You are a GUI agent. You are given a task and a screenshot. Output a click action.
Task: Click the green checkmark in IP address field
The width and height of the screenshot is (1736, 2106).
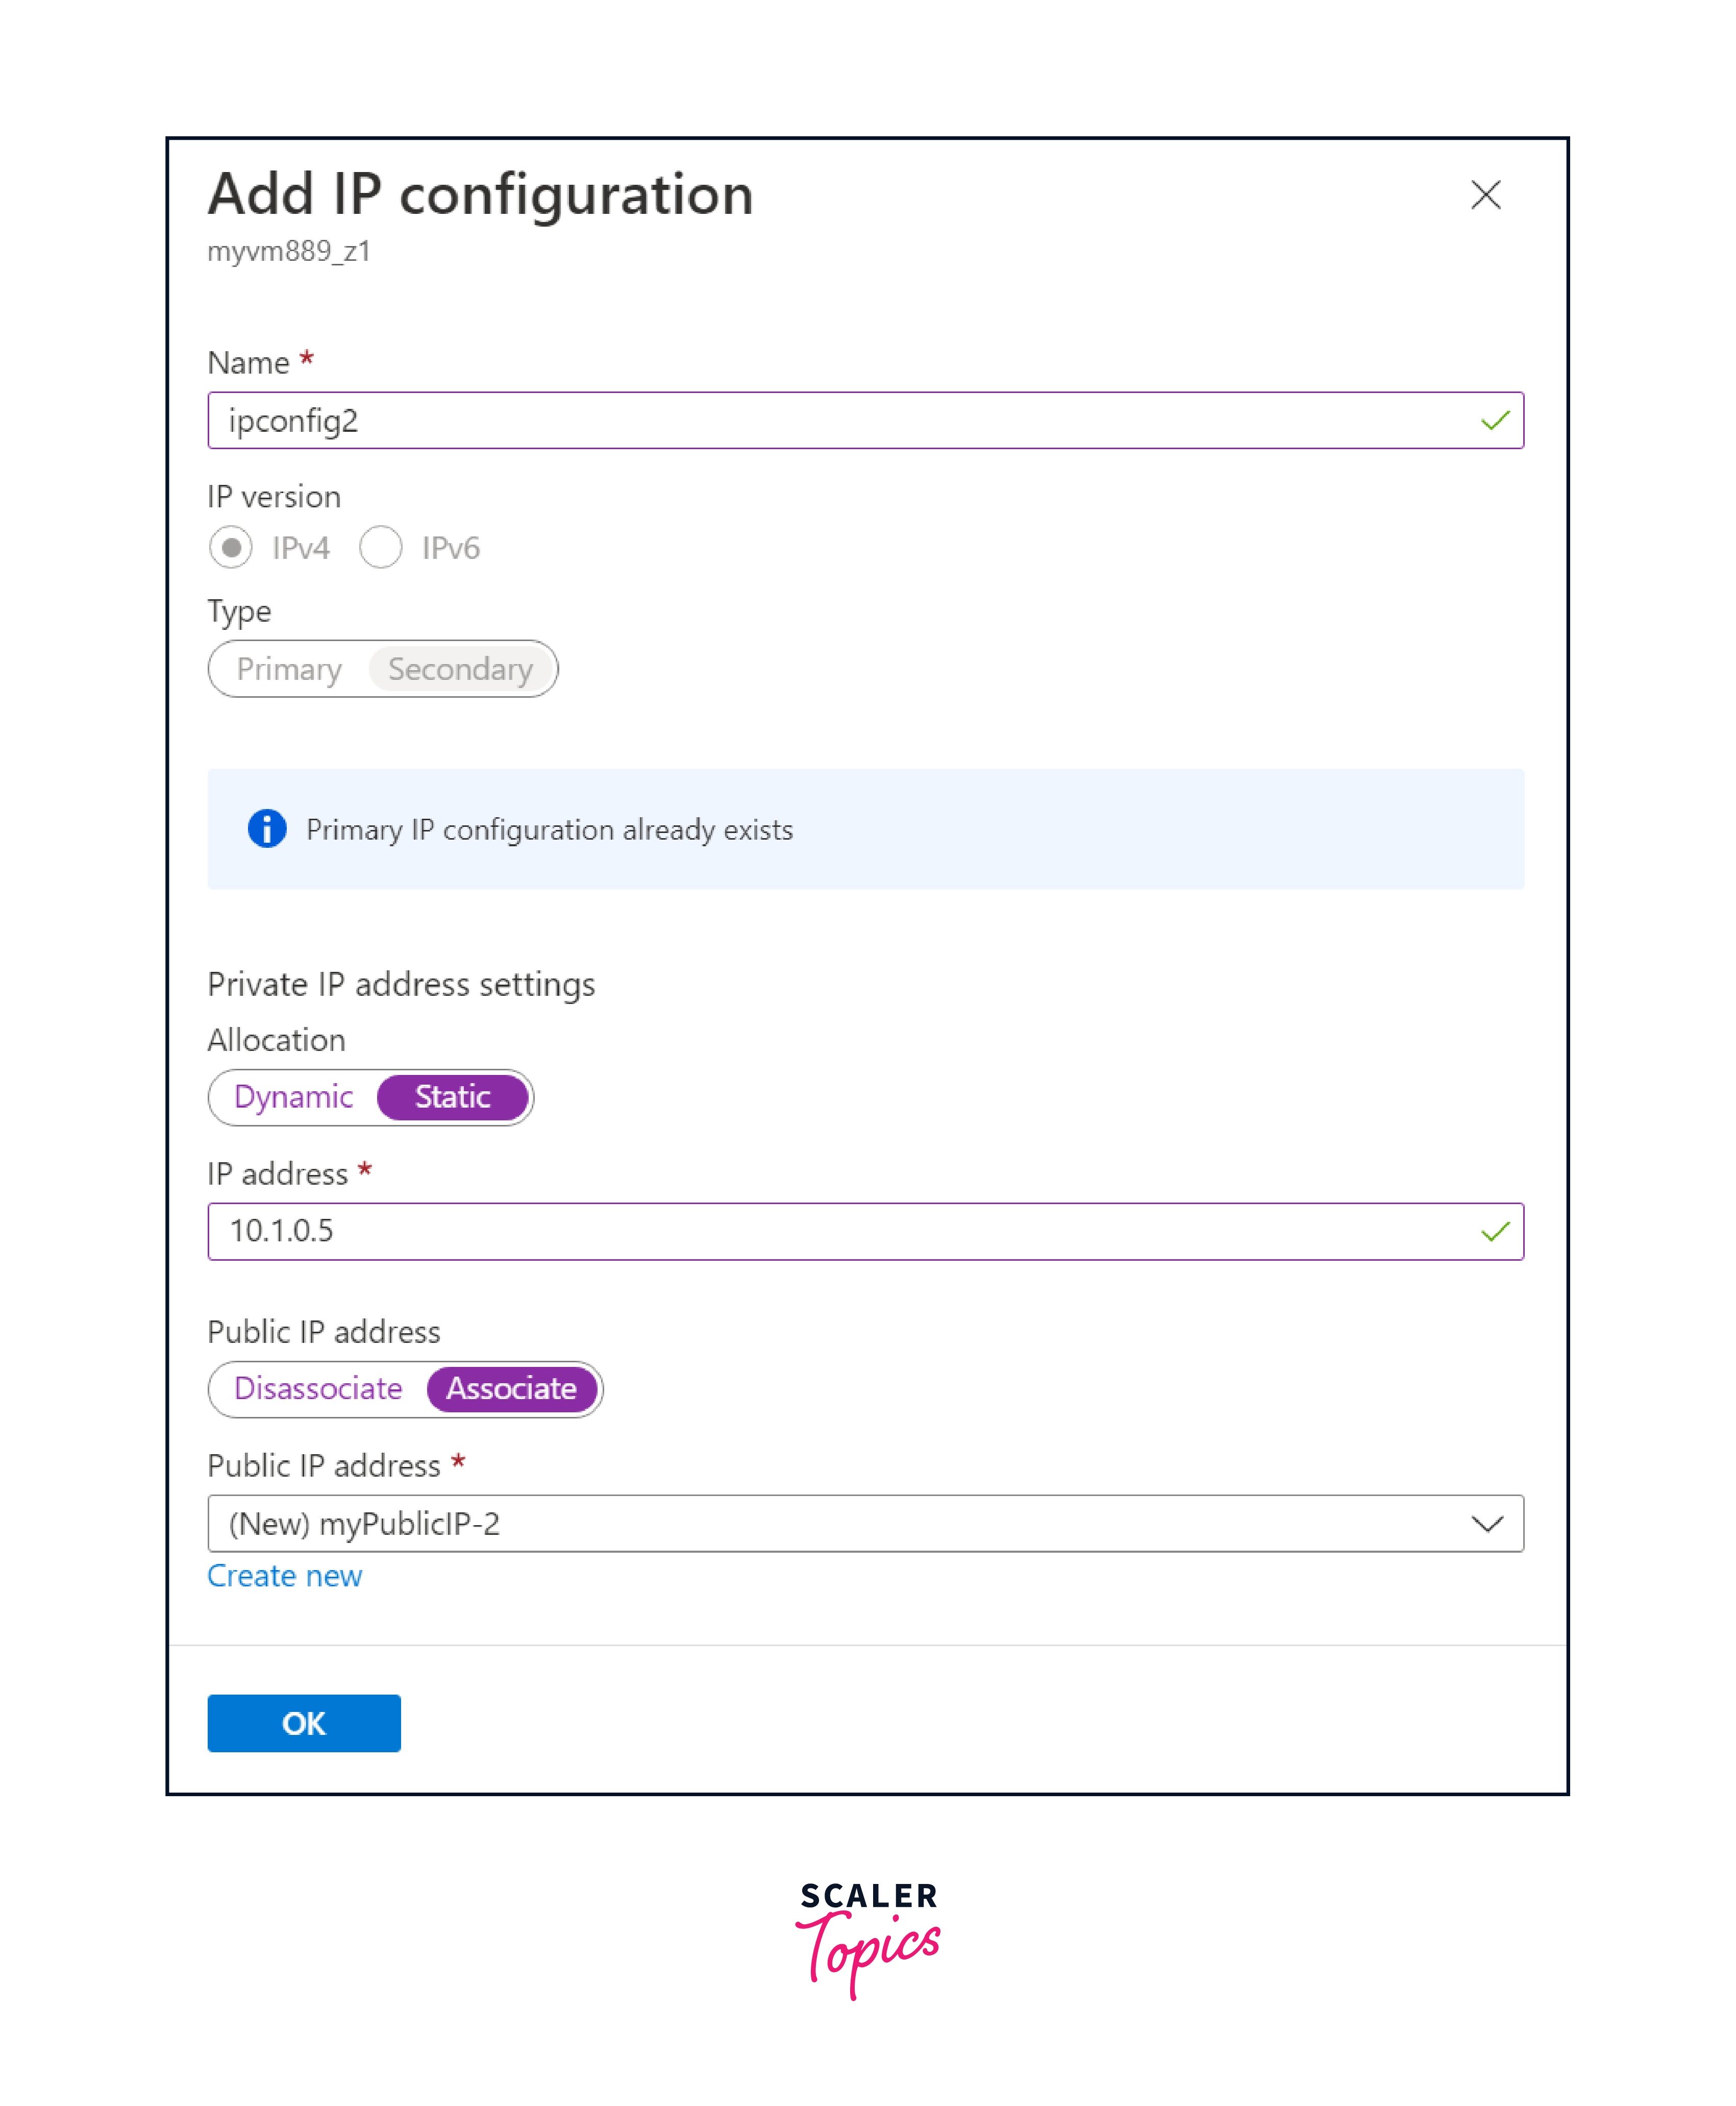[1494, 1231]
